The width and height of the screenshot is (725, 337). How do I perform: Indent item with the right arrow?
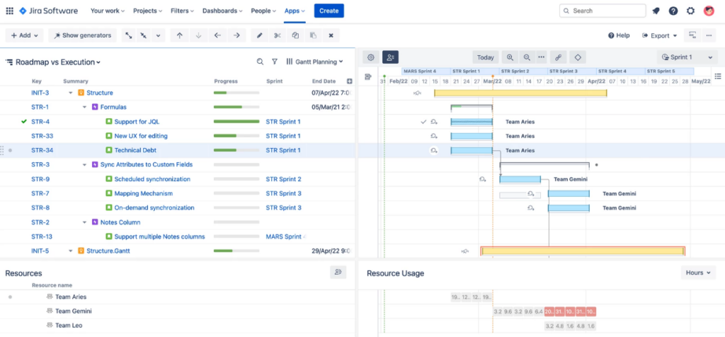point(236,35)
